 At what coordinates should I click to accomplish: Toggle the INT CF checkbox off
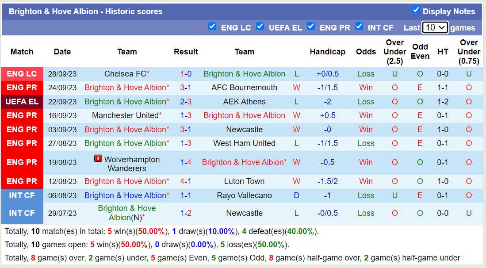[359, 27]
